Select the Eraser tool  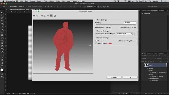(x=2, y=40)
